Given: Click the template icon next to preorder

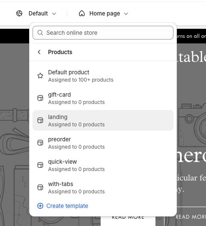Looking at the screenshot, I should (40, 143).
